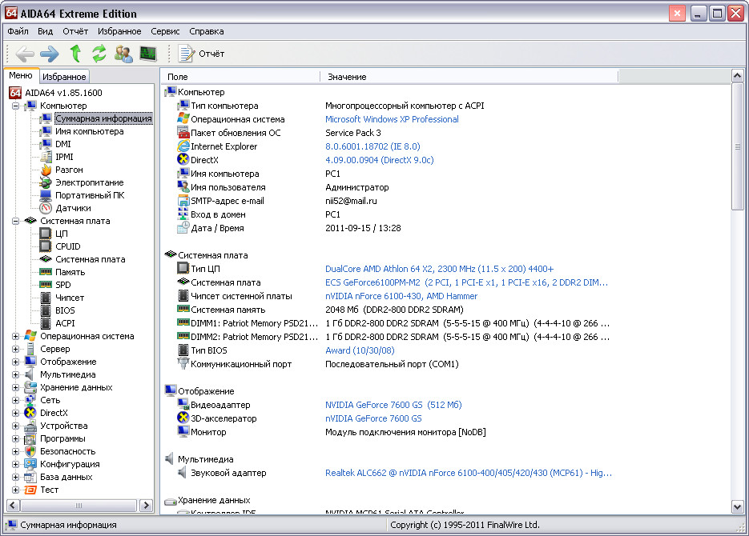This screenshot has width=749, height=536.
Task: Select the BIOS chip icon
Action: pos(46,311)
